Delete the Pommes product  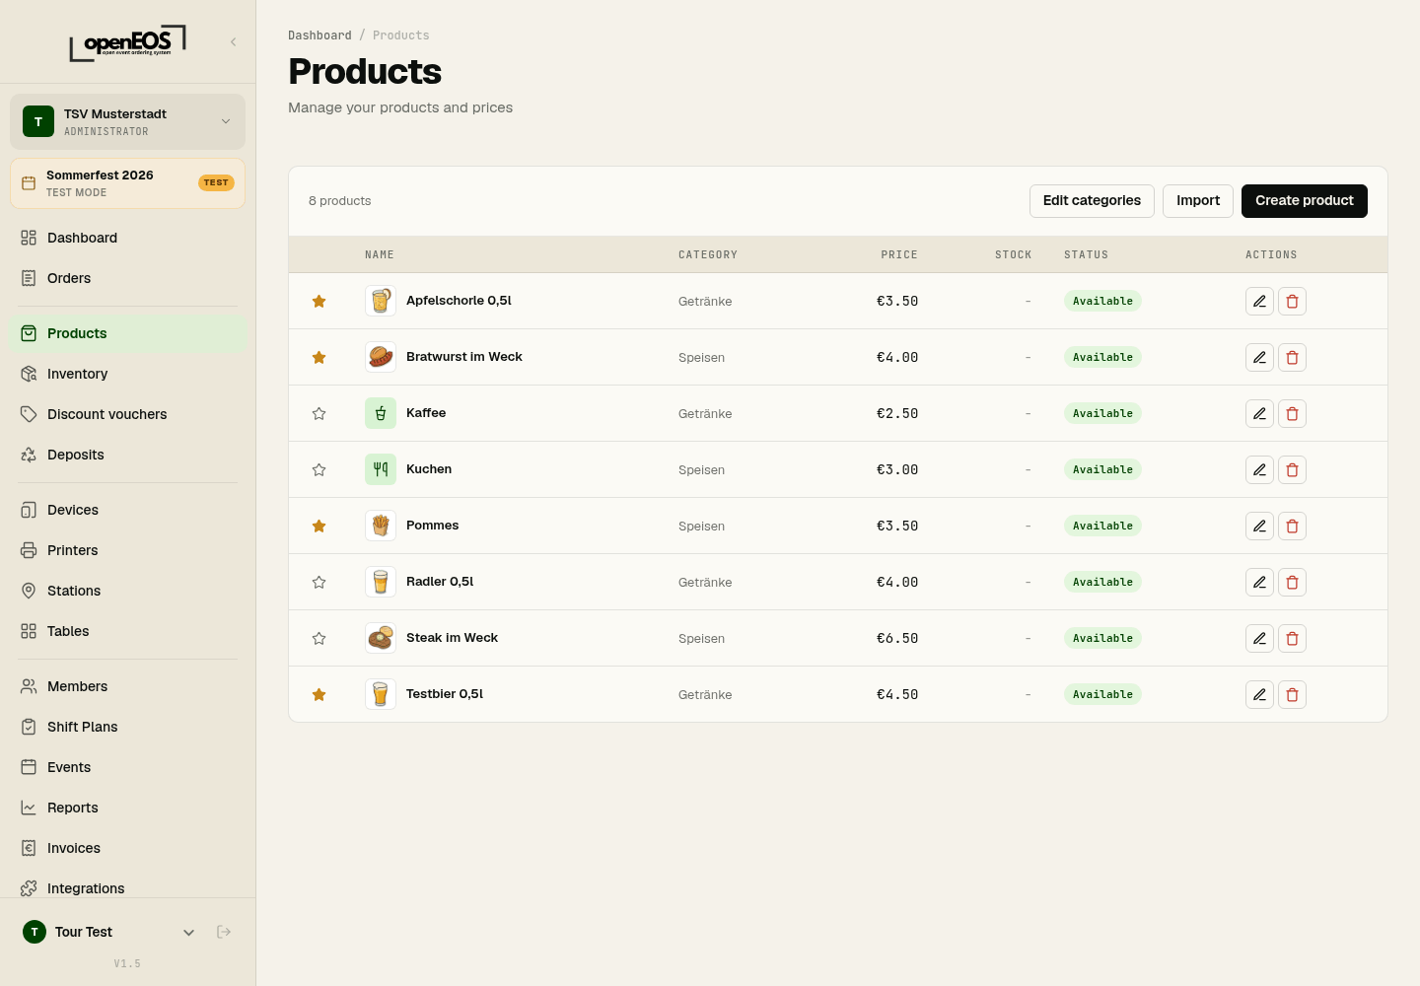tap(1292, 526)
